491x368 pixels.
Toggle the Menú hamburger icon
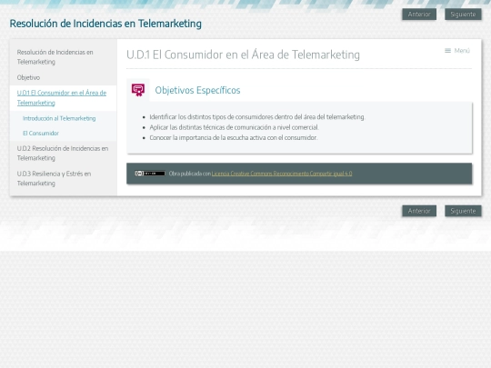[447, 51]
